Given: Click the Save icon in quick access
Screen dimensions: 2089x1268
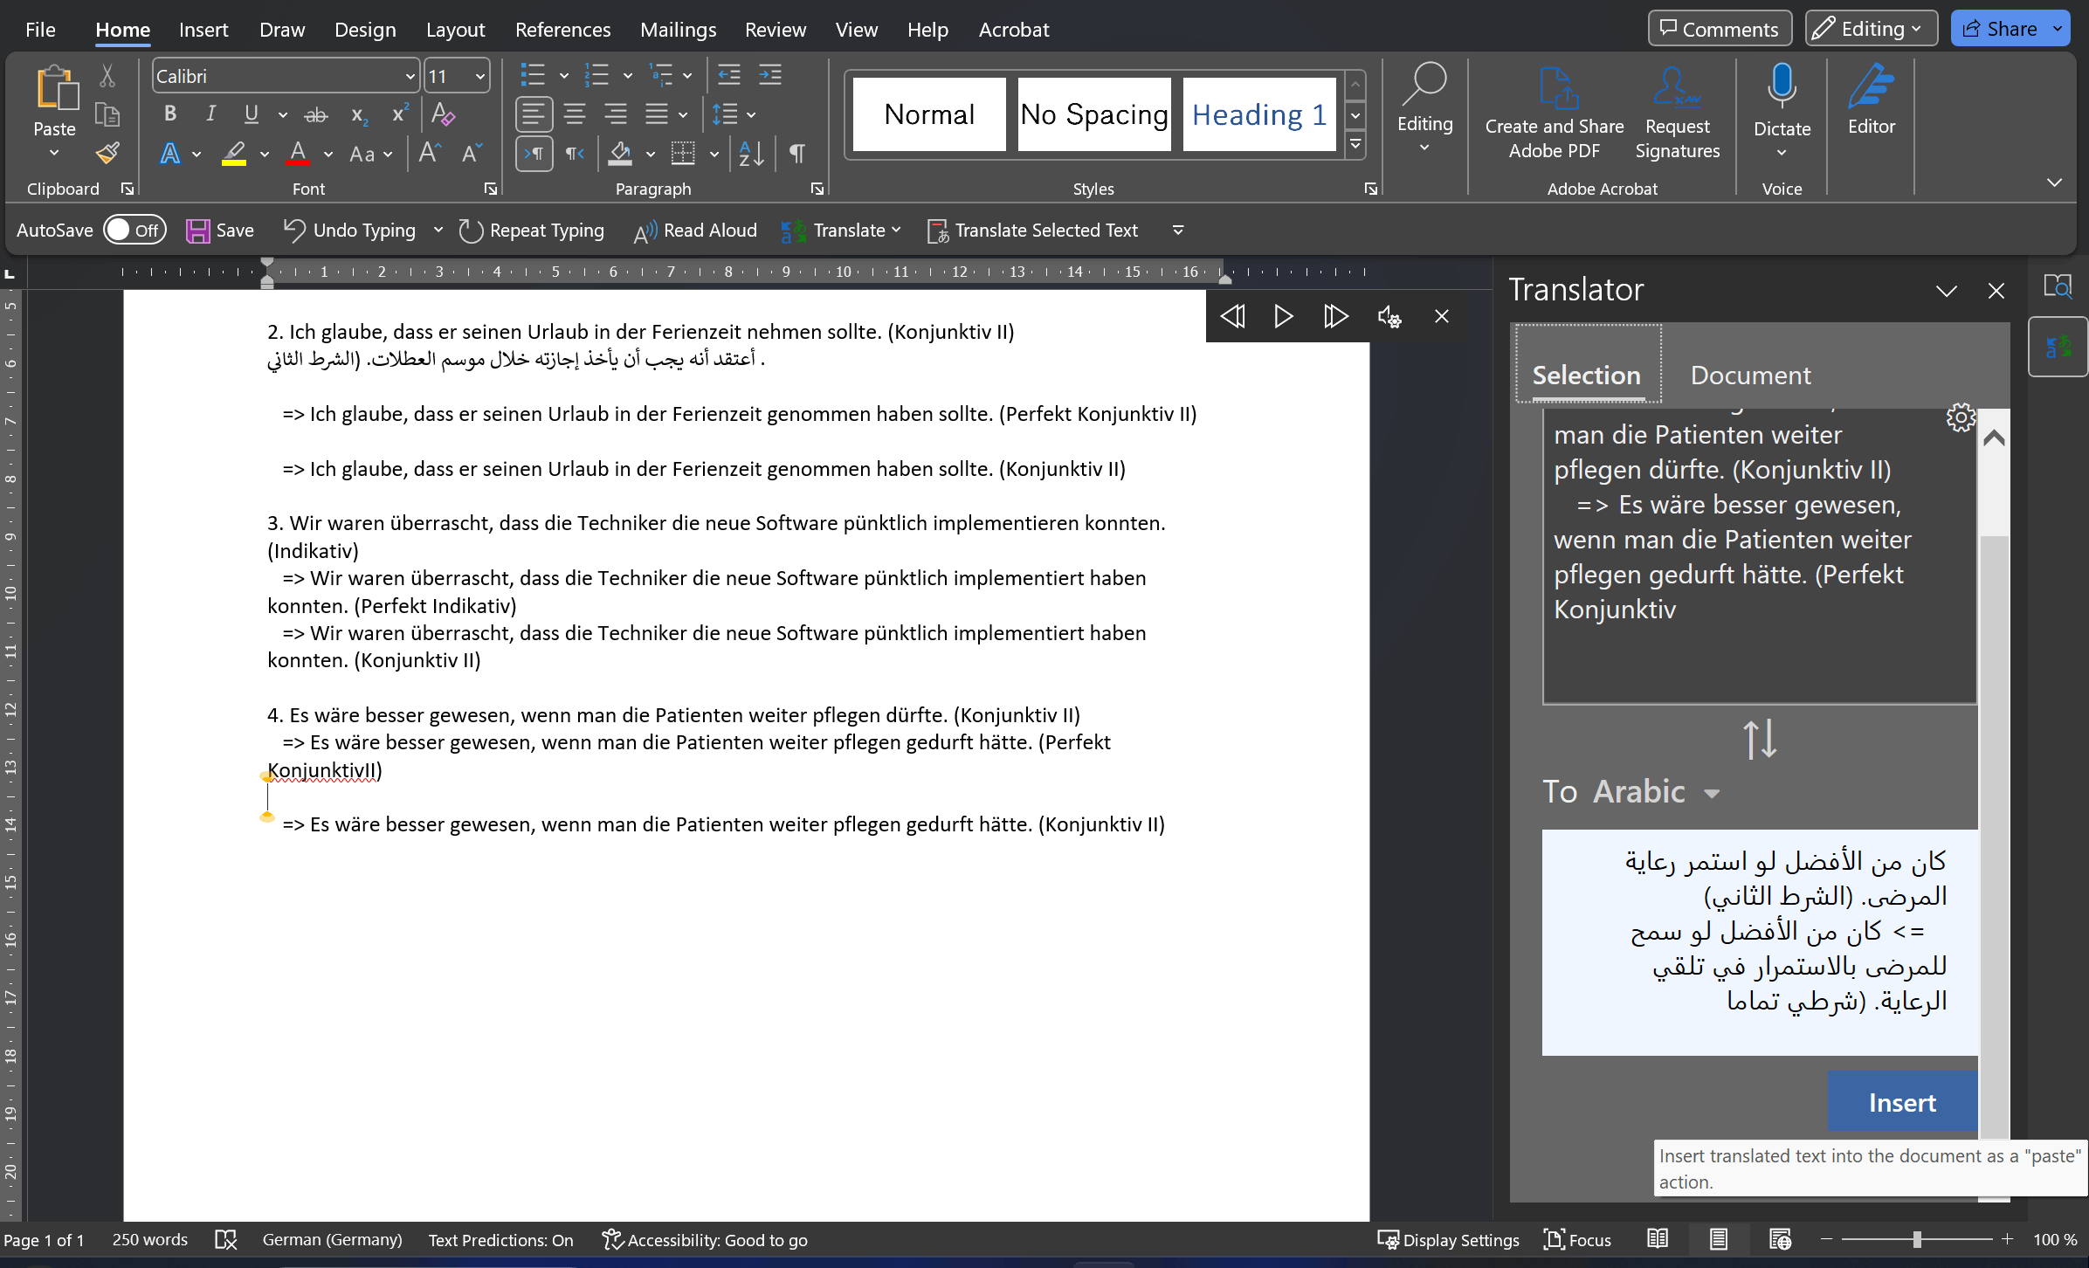Looking at the screenshot, I should click(220, 231).
